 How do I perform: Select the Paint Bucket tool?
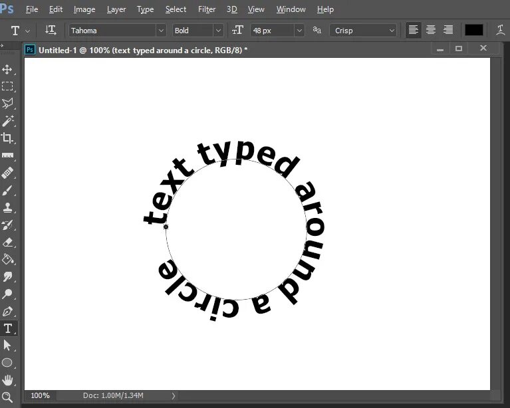pyautogui.click(x=7, y=259)
